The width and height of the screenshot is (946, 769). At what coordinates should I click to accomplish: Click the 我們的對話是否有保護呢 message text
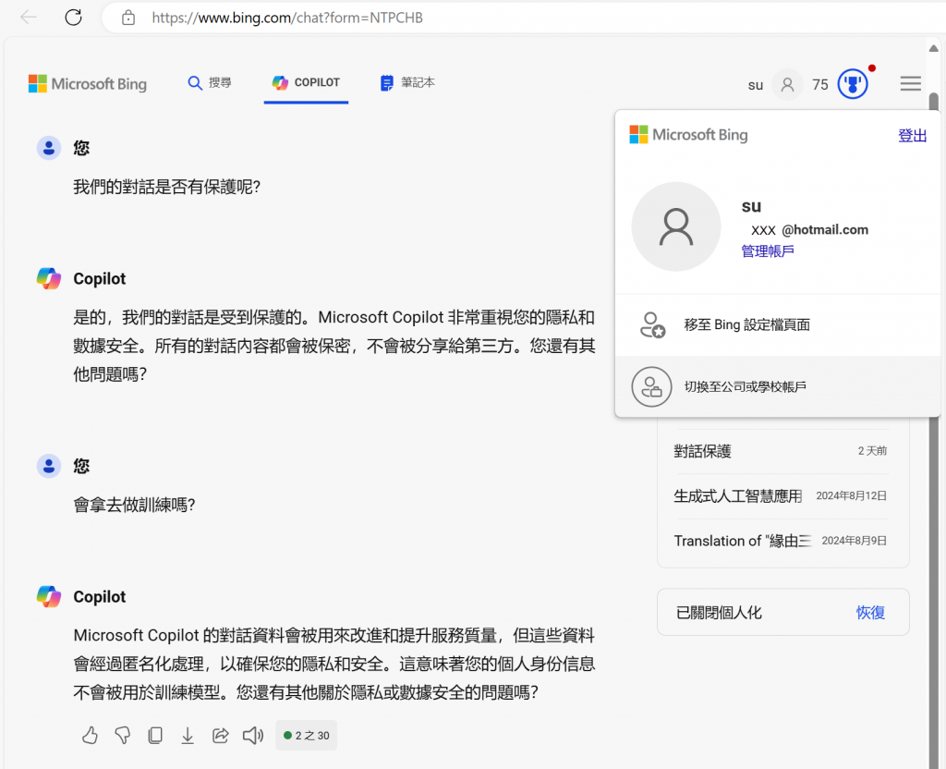166,187
